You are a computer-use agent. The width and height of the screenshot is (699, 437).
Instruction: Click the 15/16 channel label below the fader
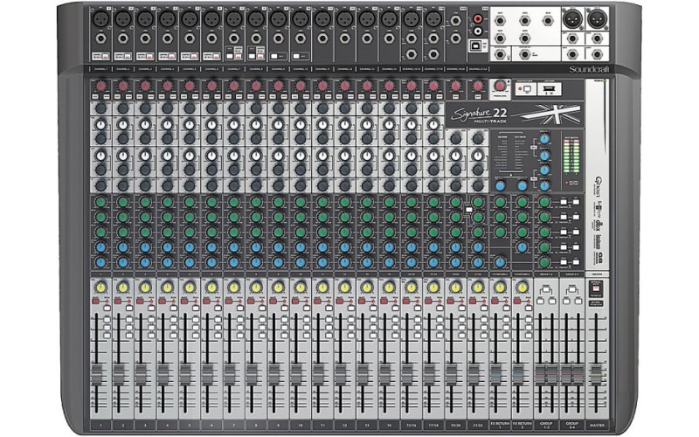click(412, 426)
